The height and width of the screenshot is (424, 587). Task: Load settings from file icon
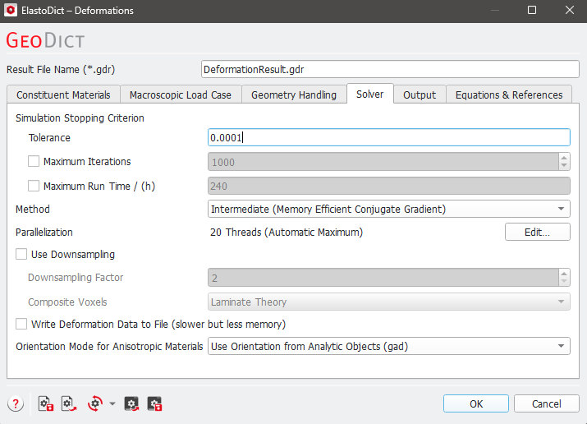coord(69,403)
